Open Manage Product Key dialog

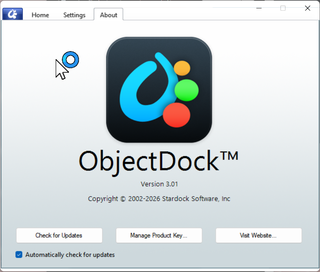[x=159, y=235]
